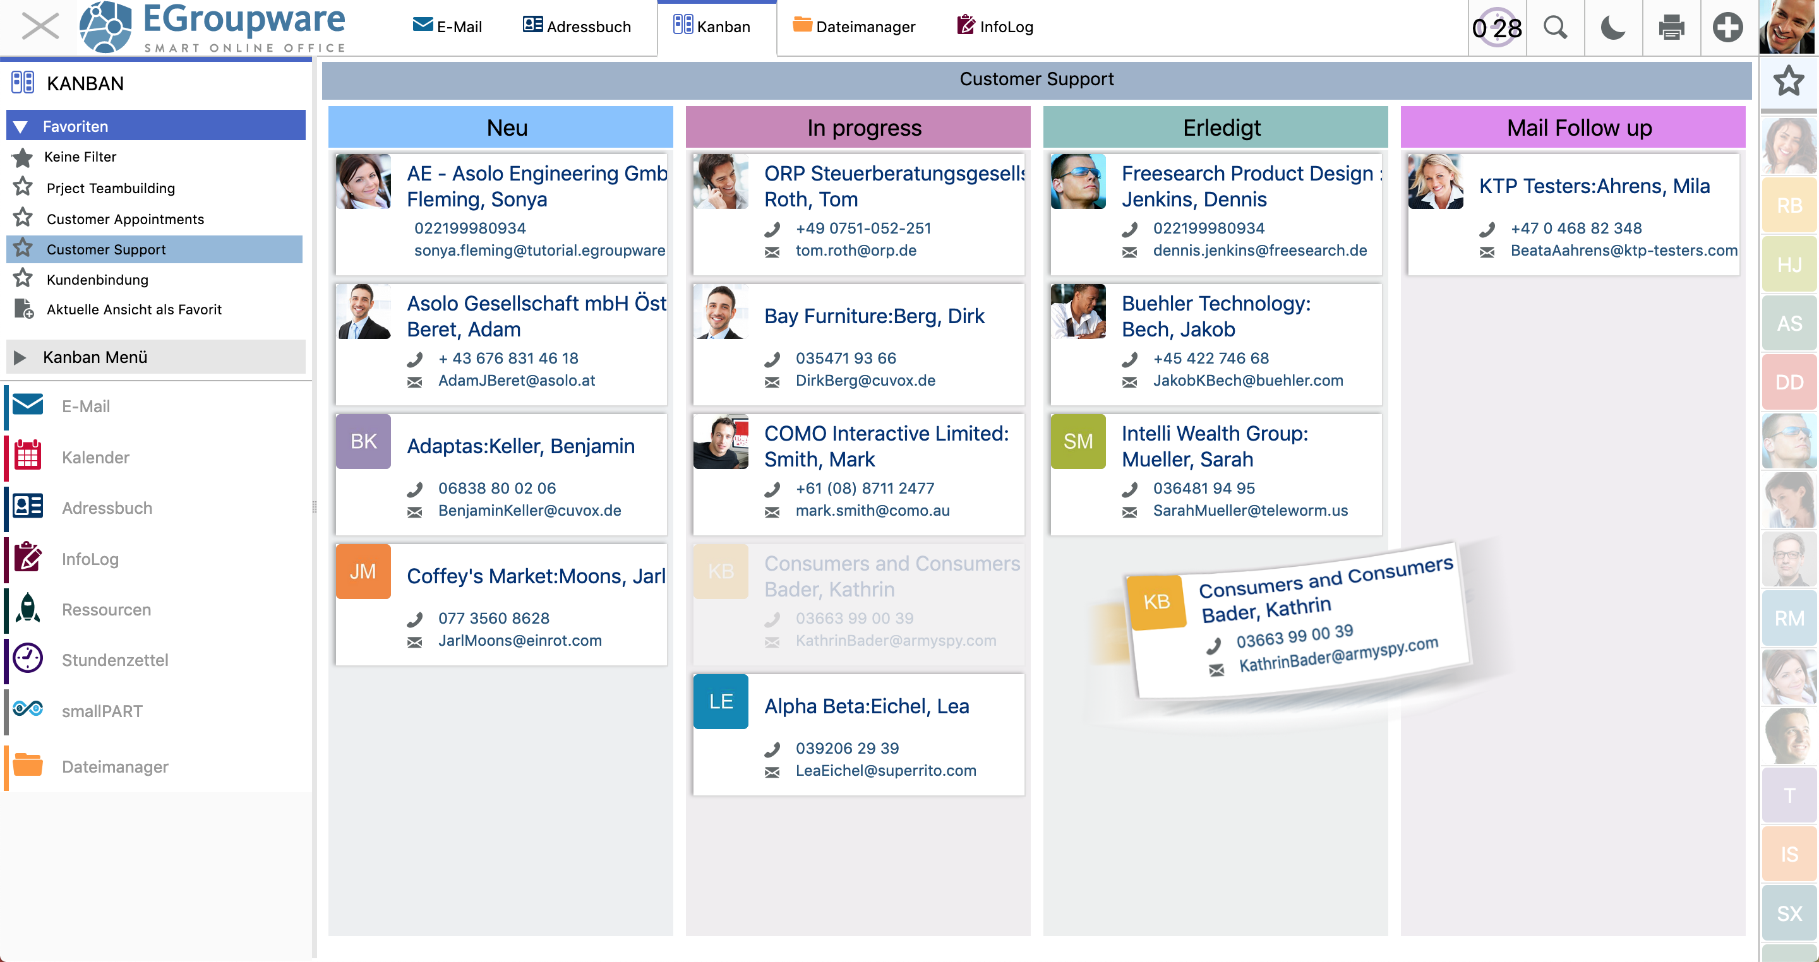
Task: Launch smallPART from the sidebar
Action: click(x=102, y=711)
